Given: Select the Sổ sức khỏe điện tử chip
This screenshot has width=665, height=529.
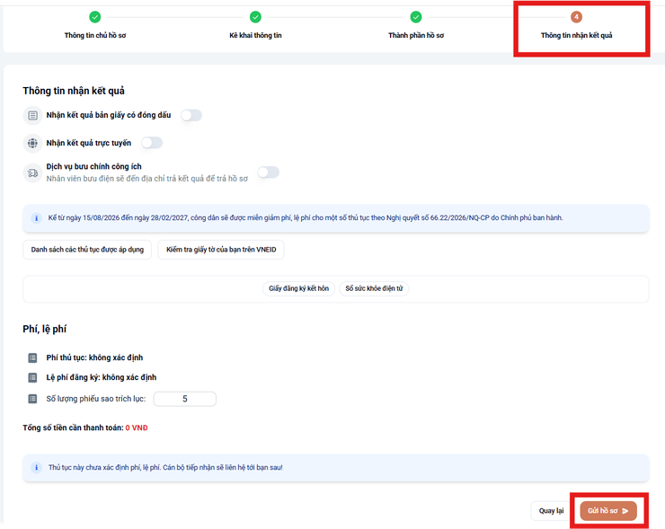Looking at the screenshot, I should [374, 288].
